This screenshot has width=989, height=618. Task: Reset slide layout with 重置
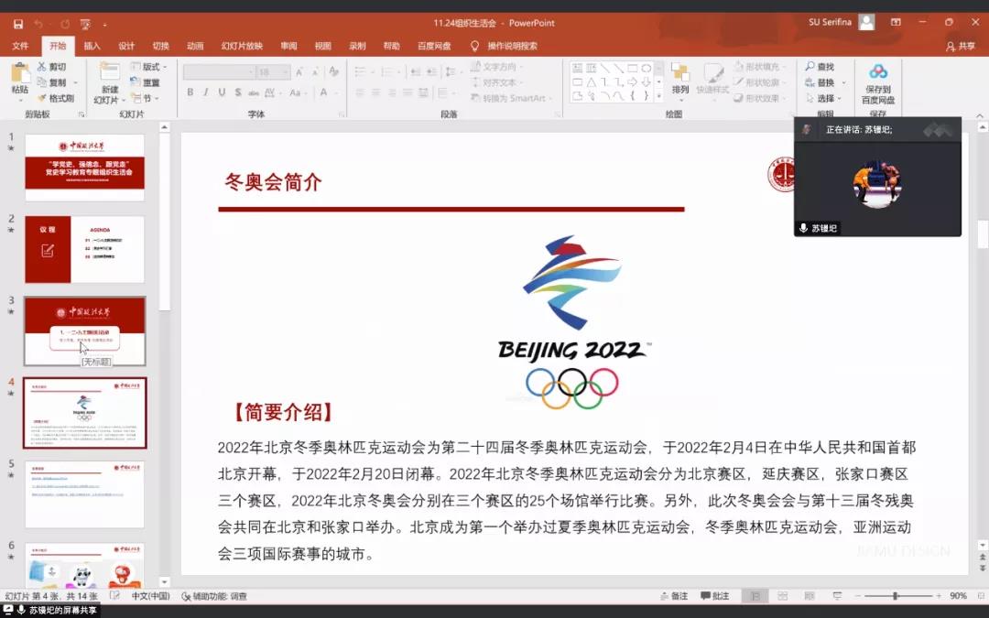[x=145, y=82]
